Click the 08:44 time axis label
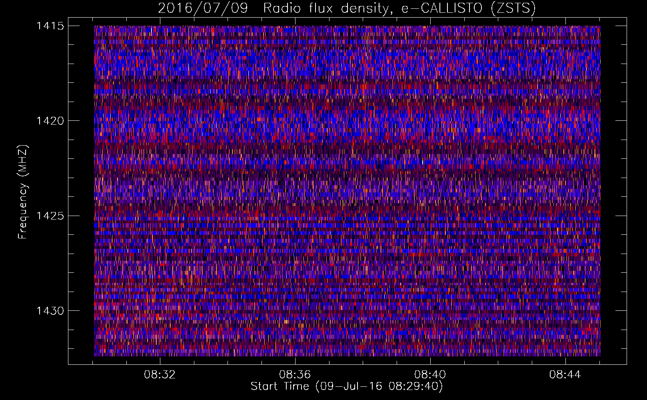Image resolution: width=647 pixels, height=400 pixels. [x=565, y=375]
